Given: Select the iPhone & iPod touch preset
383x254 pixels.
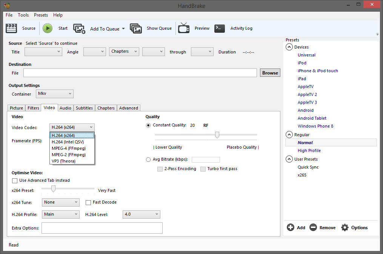Looking at the screenshot, I should [x=318, y=71].
